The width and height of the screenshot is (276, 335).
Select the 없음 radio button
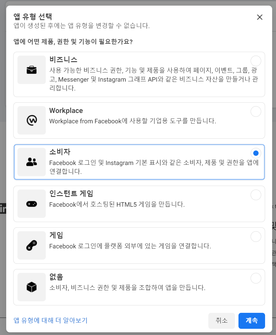click(x=256, y=278)
